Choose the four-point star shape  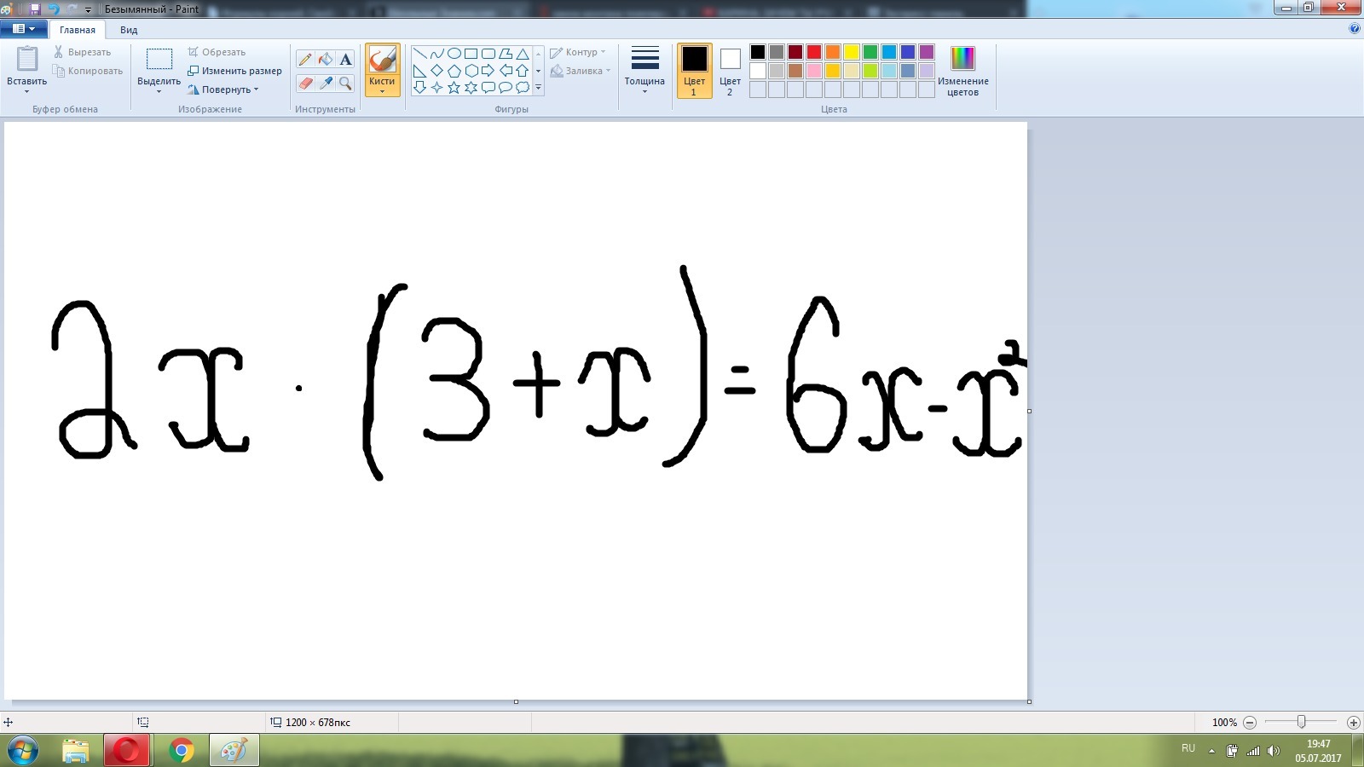point(436,87)
